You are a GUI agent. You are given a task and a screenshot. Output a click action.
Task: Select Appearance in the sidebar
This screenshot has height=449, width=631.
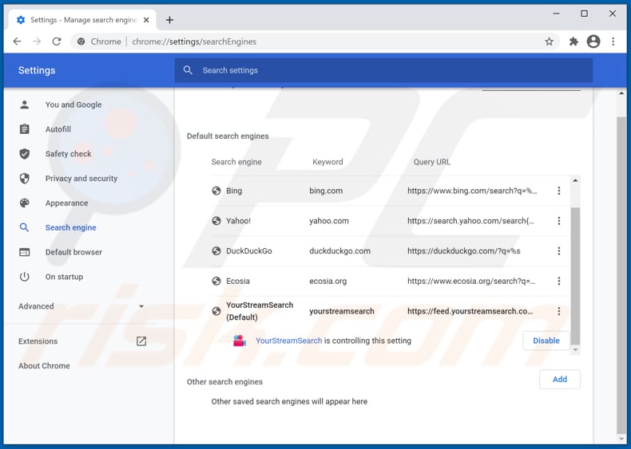[66, 203]
